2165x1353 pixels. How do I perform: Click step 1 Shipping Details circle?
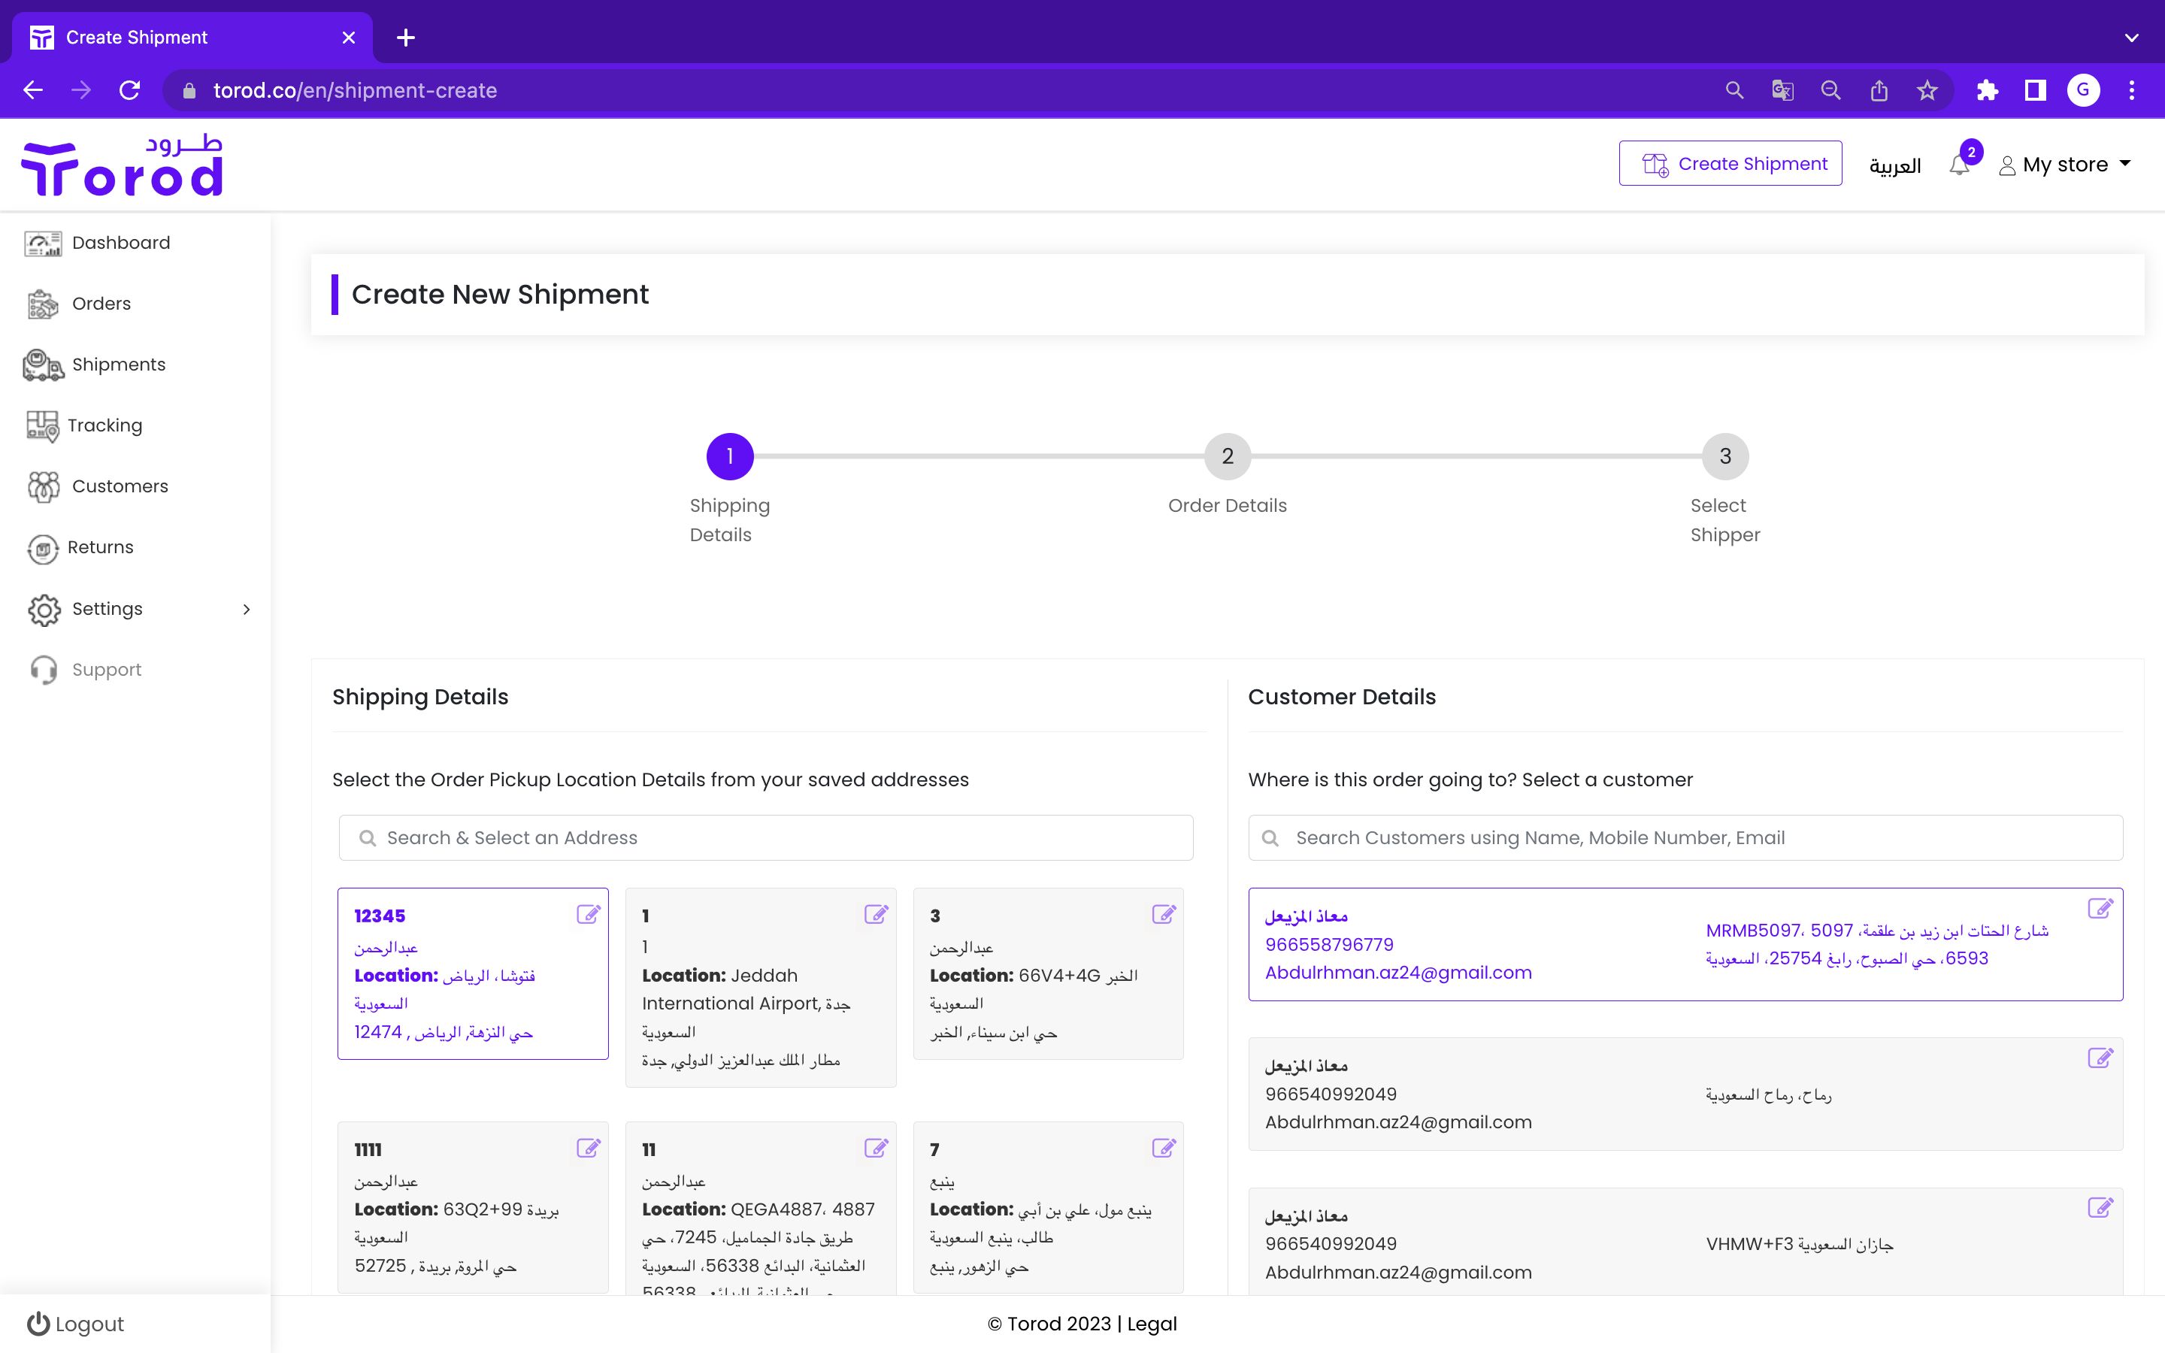730,456
